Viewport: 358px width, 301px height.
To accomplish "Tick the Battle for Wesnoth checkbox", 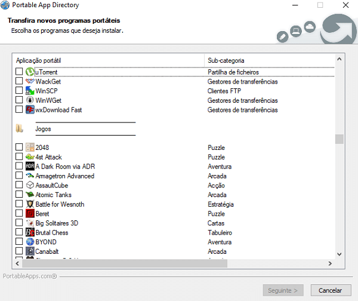I will click(x=19, y=204).
